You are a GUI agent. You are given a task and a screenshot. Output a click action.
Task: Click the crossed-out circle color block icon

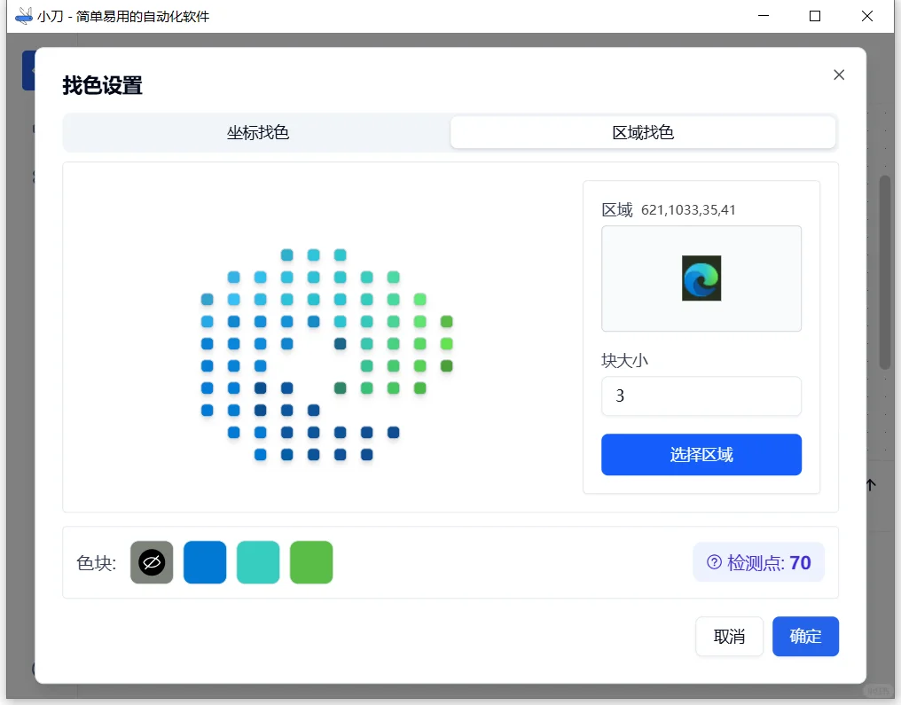click(x=151, y=561)
